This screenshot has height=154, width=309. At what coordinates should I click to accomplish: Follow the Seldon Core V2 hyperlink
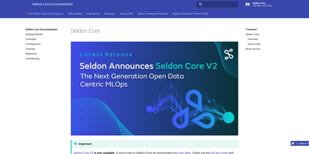pyautogui.click(x=83, y=152)
